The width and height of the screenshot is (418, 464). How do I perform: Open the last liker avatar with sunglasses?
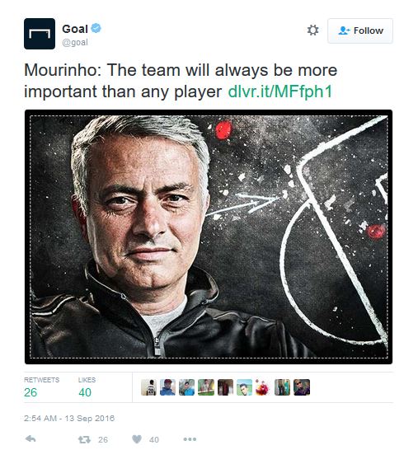[302, 387]
